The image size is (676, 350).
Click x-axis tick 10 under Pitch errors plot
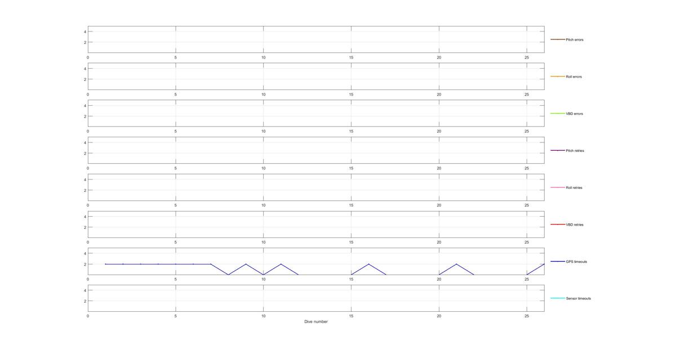pyautogui.click(x=263, y=57)
